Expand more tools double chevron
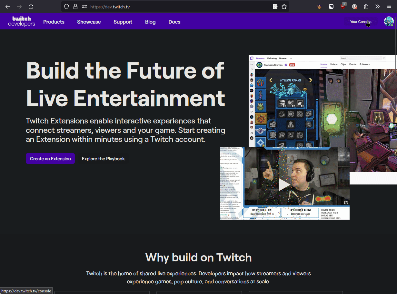This screenshot has width=397, height=294. point(378,6)
